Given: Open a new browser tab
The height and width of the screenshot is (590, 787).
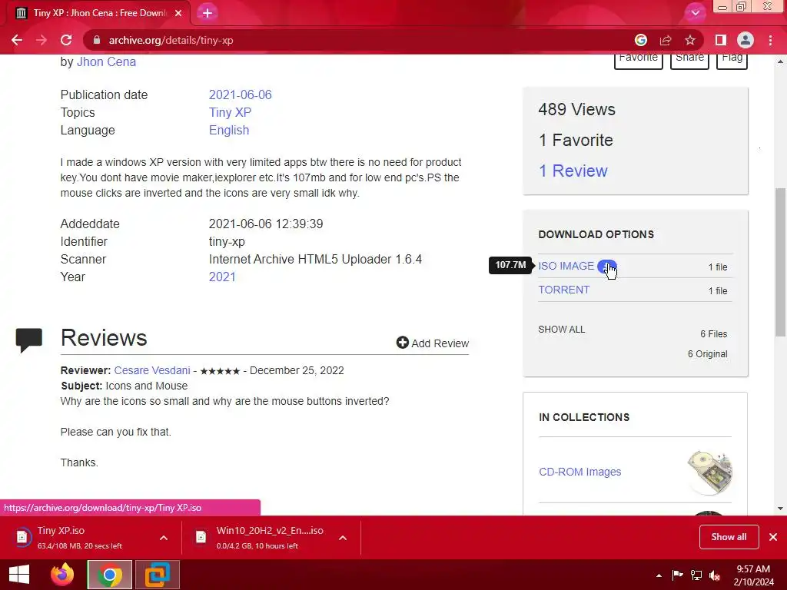Looking at the screenshot, I should coord(208,13).
